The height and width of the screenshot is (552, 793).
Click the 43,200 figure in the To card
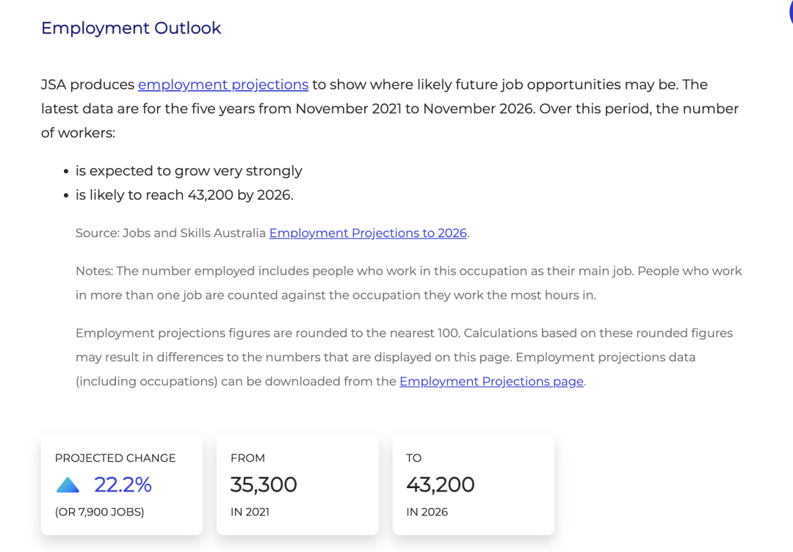point(441,484)
